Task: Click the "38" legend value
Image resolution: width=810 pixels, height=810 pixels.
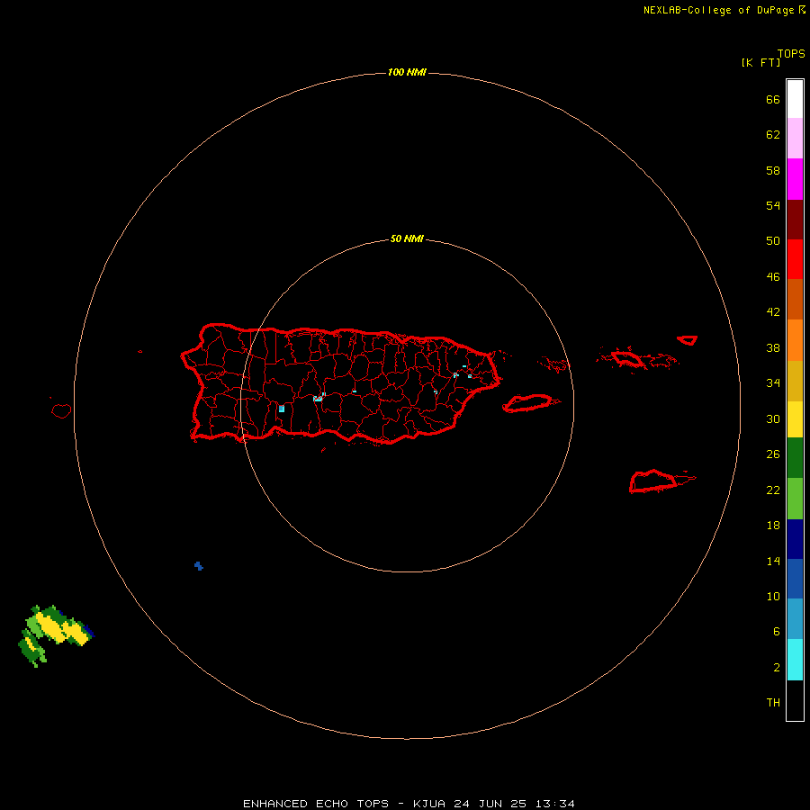Action: tap(773, 348)
